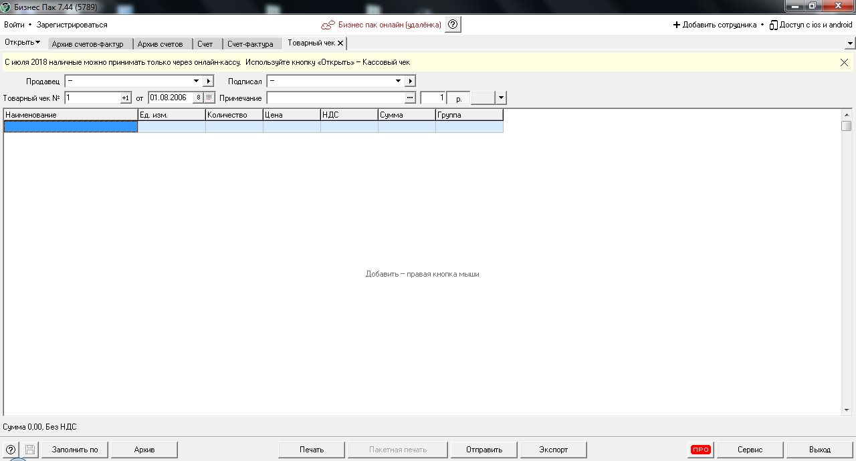Click the ellipsis button beside Примечание field
Screen dimensions: 856x461
[410, 98]
